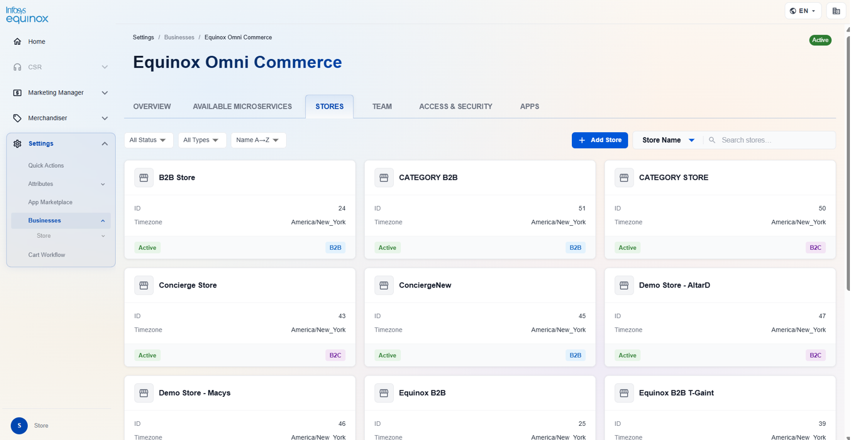
Task: Click the Add Store button
Action: [x=600, y=140]
